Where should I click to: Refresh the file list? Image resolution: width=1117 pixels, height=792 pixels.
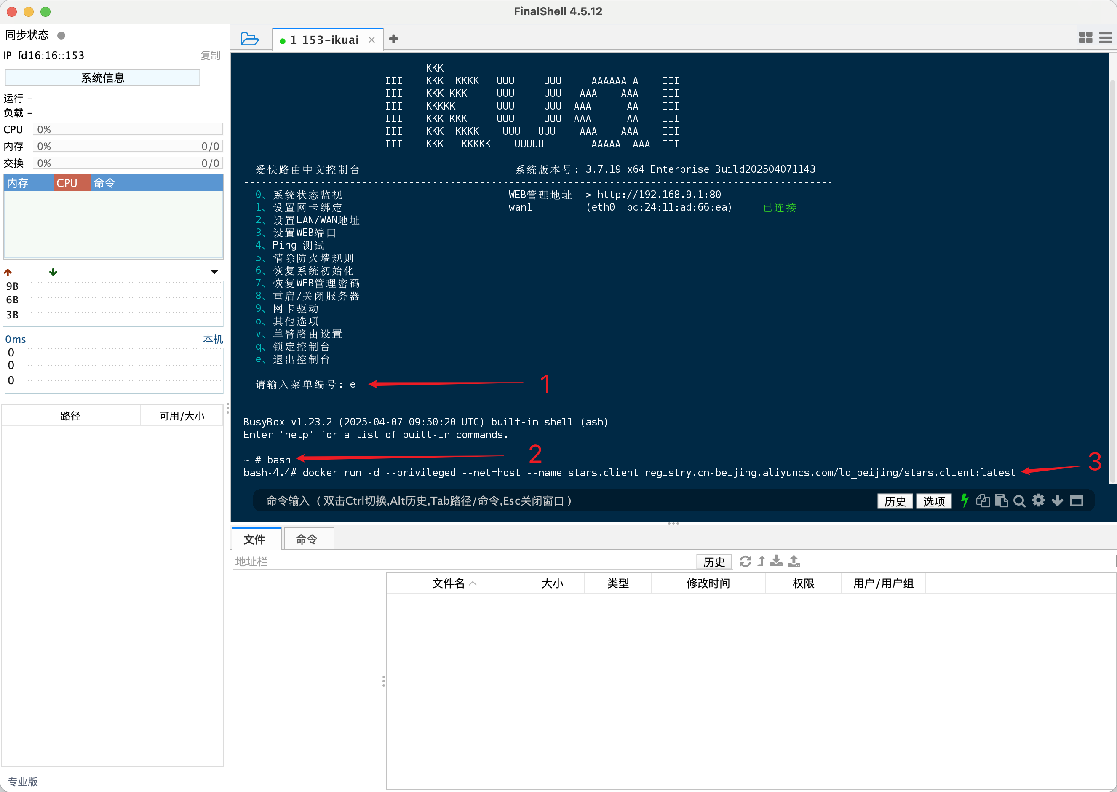pyautogui.click(x=745, y=561)
